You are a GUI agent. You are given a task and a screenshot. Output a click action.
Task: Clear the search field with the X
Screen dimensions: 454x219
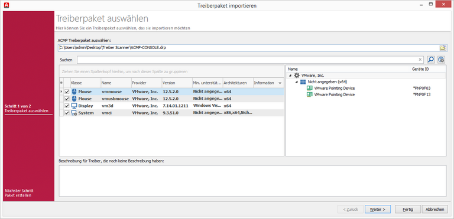(x=420, y=60)
